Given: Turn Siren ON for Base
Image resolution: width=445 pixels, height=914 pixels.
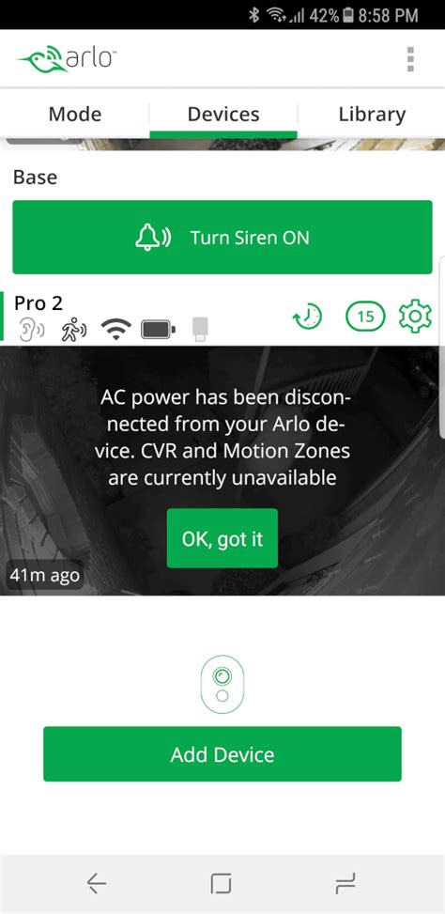Looking at the screenshot, I should tap(222, 238).
